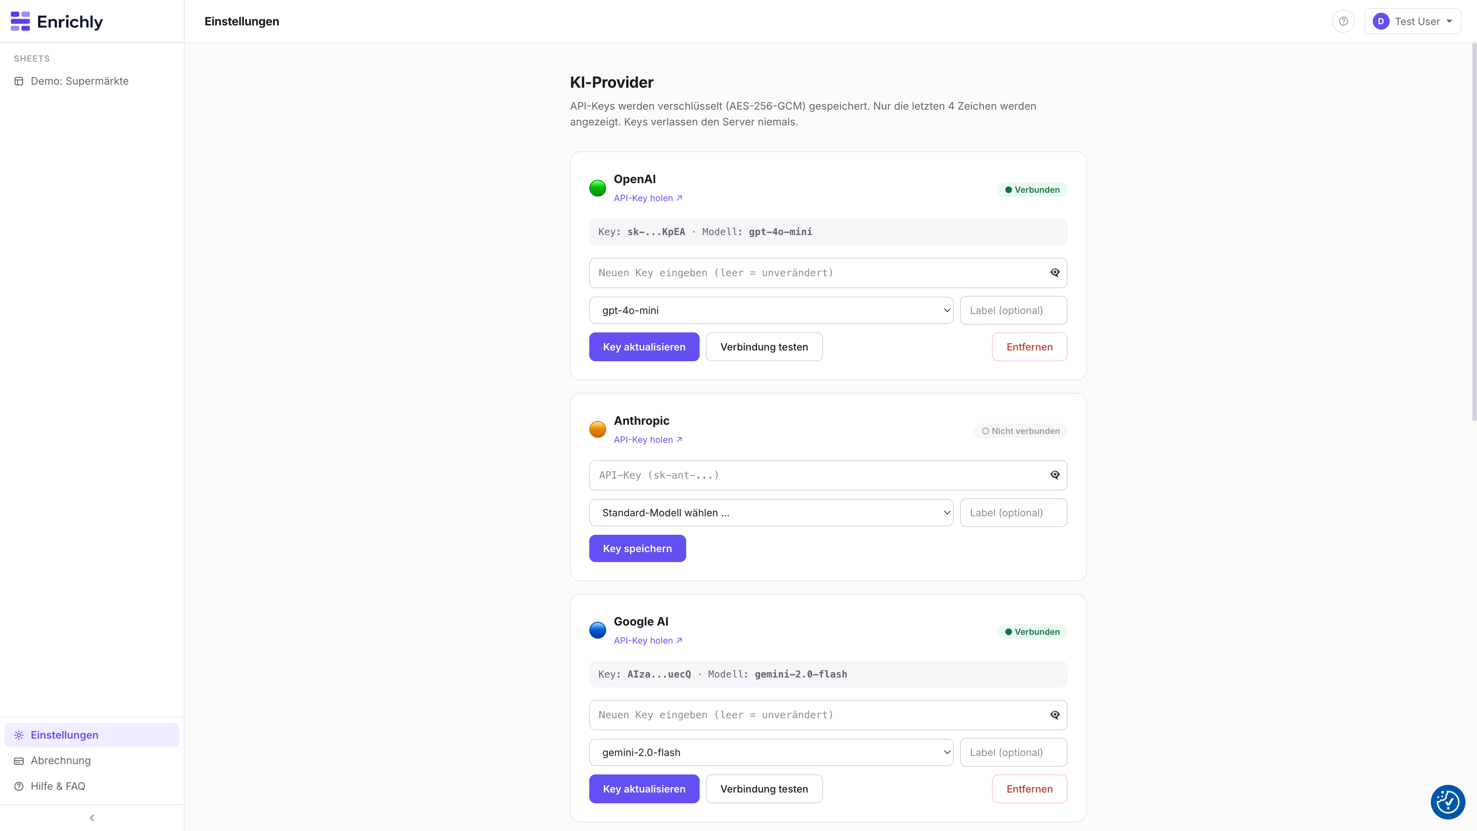Follow Google AI API-Key holen link
The height and width of the screenshot is (831, 1477).
pos(648,641)
